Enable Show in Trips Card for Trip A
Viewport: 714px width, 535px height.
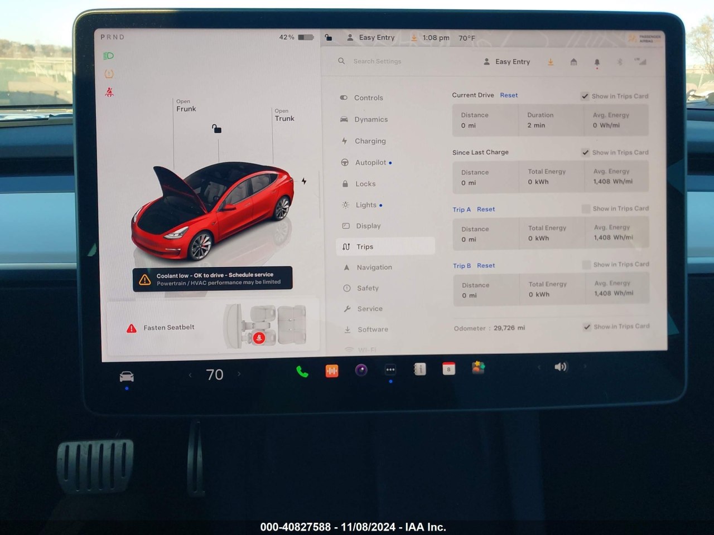pyautogui.click(x=586, y=208)
